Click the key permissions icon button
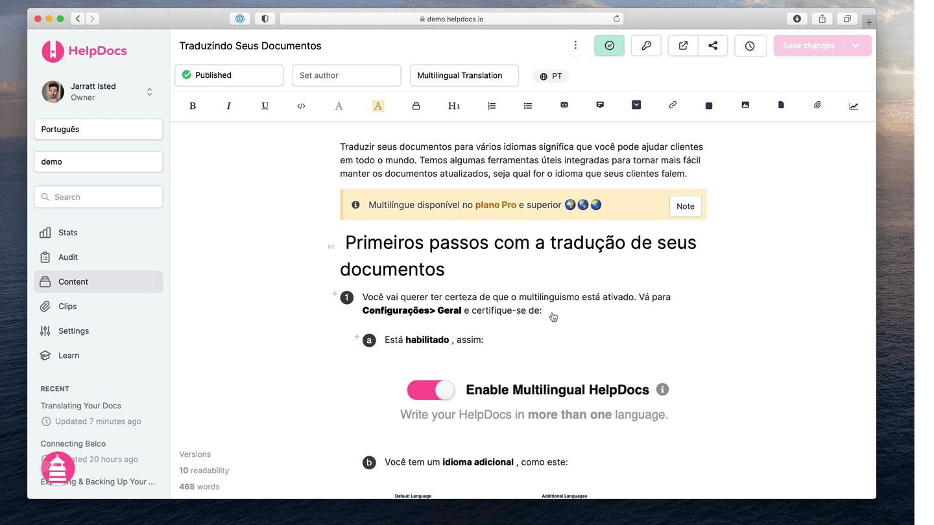 646,45
